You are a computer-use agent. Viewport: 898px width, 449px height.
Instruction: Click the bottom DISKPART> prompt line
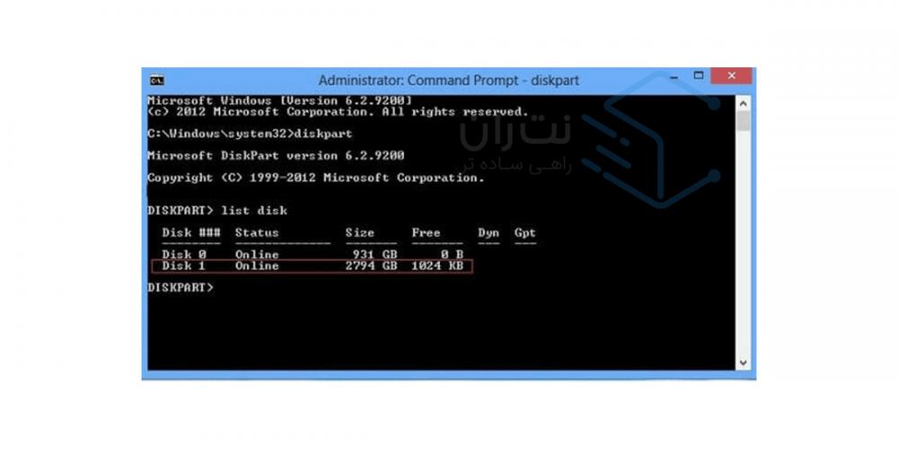(180, 287)
